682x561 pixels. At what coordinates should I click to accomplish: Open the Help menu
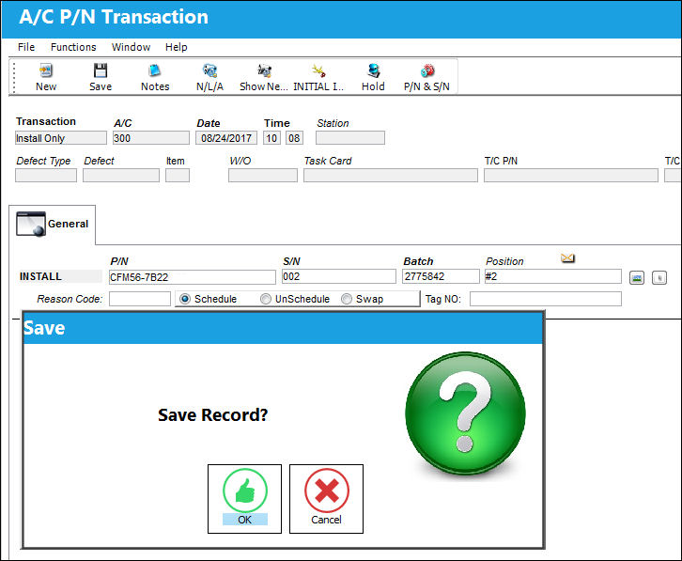(177, 47)
